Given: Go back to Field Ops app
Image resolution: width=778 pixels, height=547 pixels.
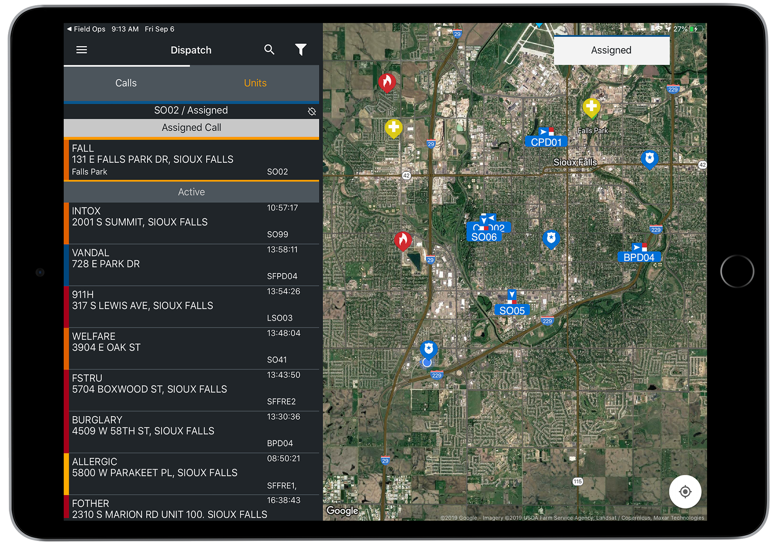Looking at the screenshot, I should tap(86, 29).
